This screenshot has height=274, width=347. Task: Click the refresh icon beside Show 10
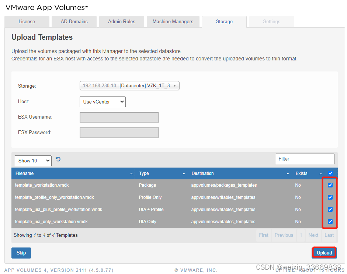point(58,159)
